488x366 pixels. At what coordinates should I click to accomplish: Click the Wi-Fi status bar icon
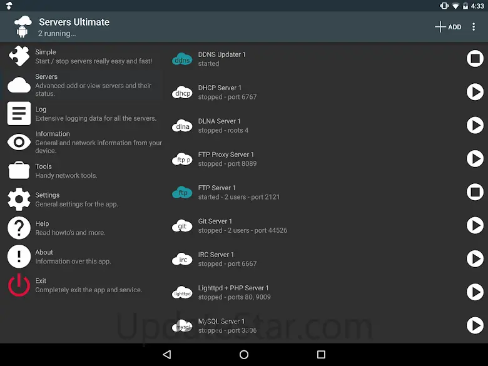(455, 6)
